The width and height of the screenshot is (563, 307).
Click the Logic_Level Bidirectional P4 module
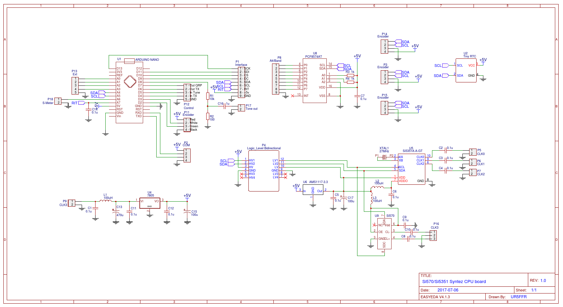point(264,171)
